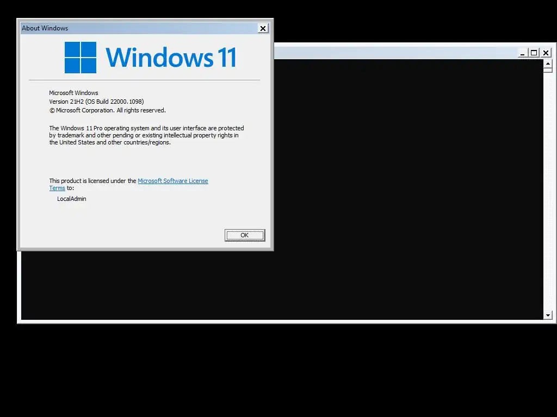Click the Windows 11 logo
Image resolution: width=557 pixels, height=417 pixels.
point(150,58)
